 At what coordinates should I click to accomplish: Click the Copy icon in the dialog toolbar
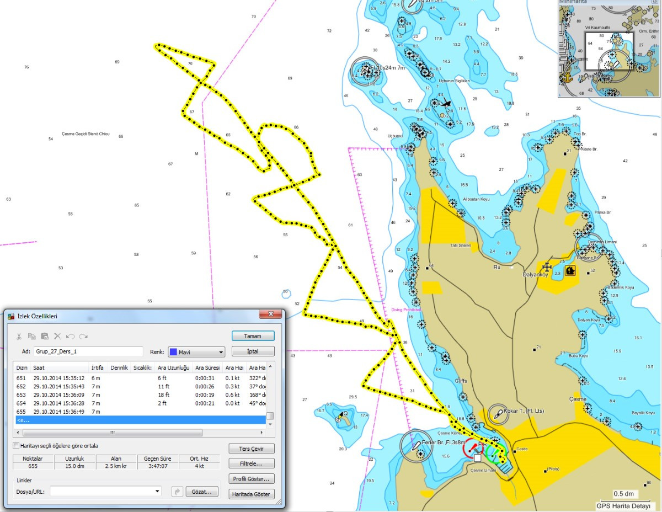[x=31, y=336]
